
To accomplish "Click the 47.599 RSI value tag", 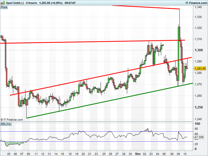I will tap(199, 137).
